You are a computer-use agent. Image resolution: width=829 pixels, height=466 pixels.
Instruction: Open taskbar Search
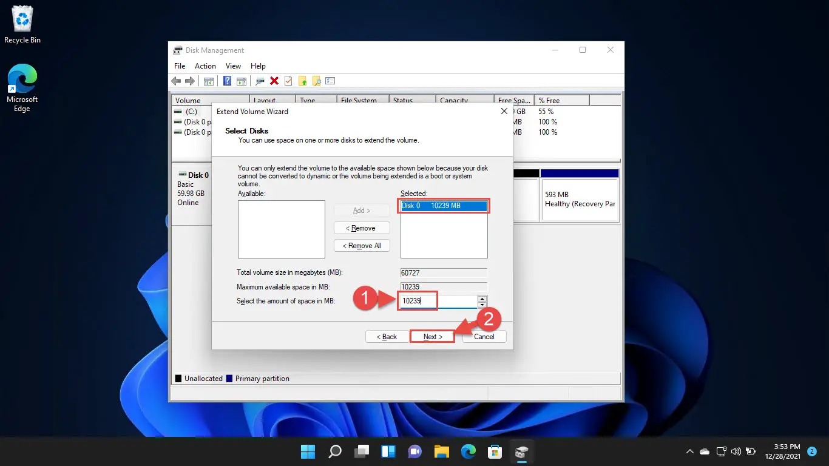click(x=335, y=451)
